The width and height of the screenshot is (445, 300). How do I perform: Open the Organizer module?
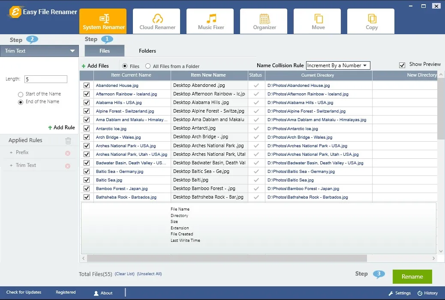pos(265,21)
